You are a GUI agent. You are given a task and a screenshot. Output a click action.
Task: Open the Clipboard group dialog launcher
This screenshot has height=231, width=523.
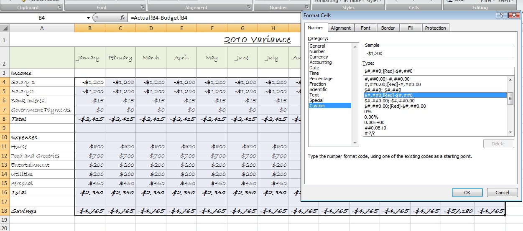point(59,8)
